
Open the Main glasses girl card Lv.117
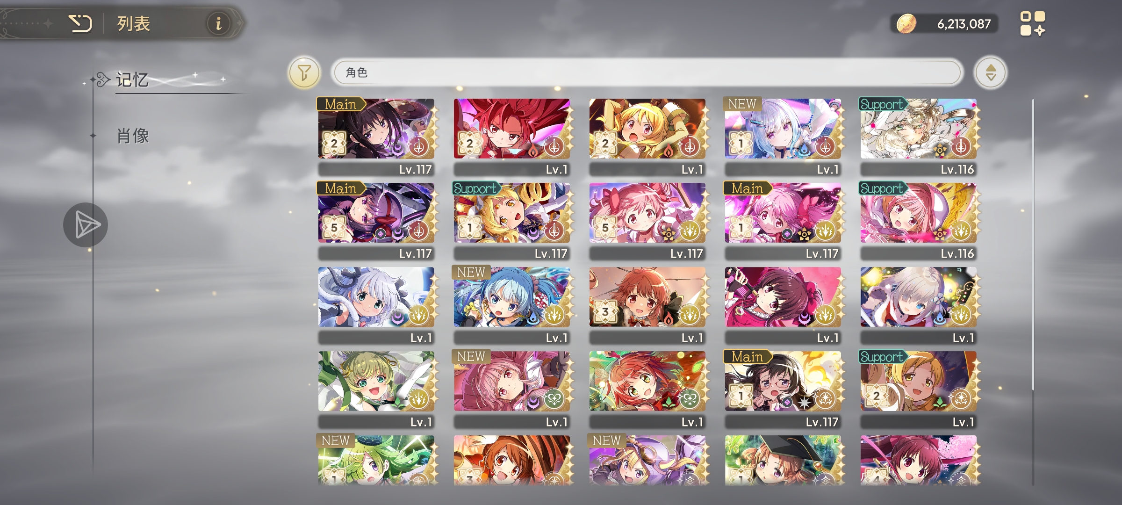point(783,389)
